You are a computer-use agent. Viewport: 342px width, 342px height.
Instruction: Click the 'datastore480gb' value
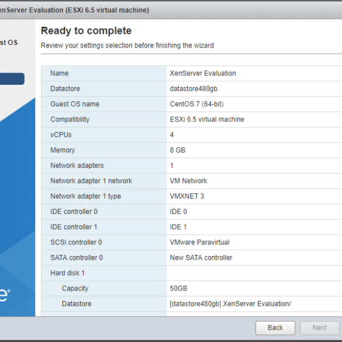click(194, 89)
